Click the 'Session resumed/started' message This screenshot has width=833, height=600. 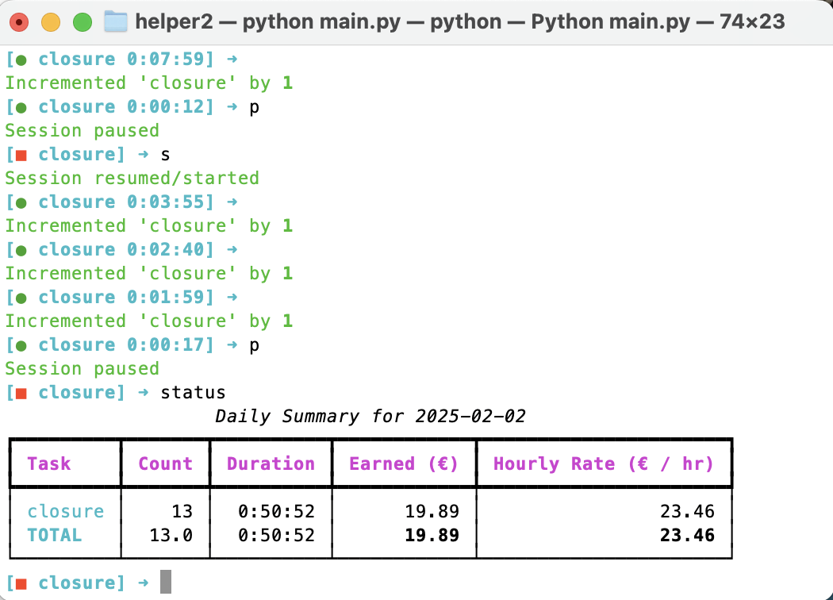pyautogui.click(x=132, y=178)
